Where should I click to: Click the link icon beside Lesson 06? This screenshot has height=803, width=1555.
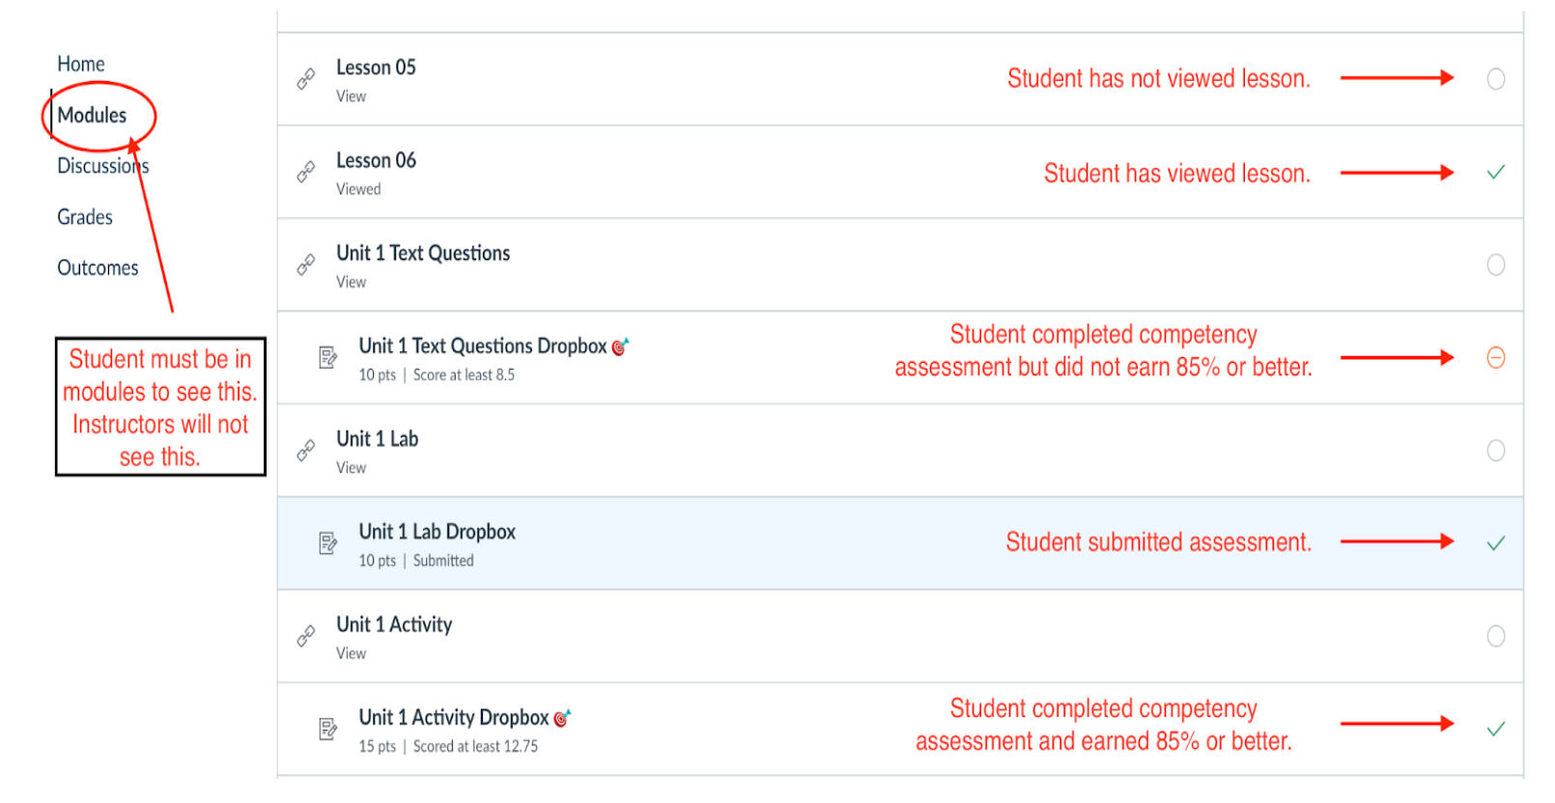pos(306,172)
